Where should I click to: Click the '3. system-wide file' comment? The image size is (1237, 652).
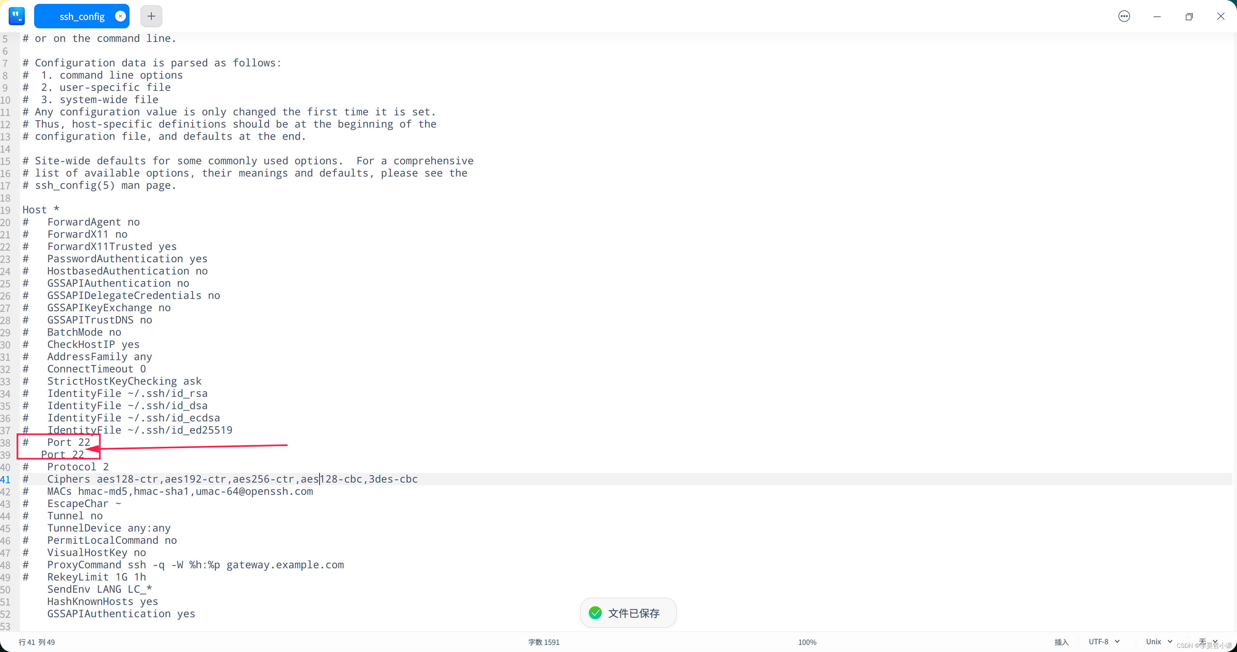90,100
